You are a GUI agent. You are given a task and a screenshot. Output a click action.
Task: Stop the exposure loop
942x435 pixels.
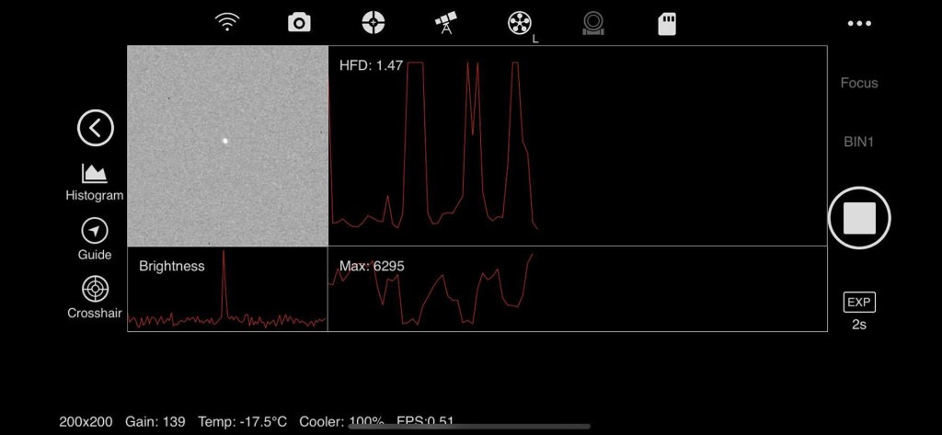pos(858,218)
